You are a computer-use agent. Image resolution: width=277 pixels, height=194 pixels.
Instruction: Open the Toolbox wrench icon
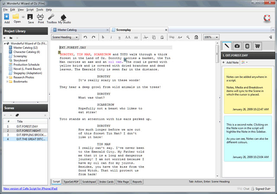[52, 19]
